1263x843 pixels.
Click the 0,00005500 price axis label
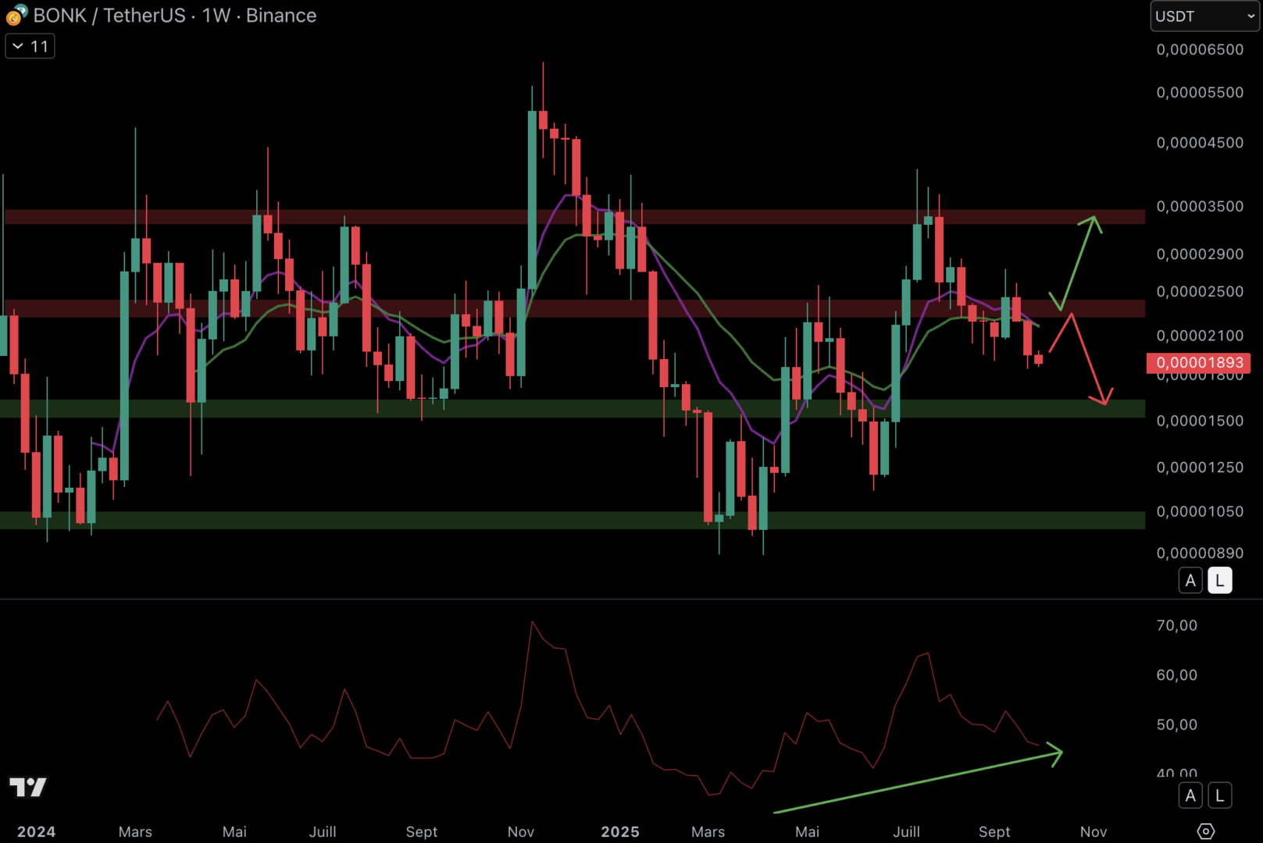pyautogui.click(x=1200, y=93)
